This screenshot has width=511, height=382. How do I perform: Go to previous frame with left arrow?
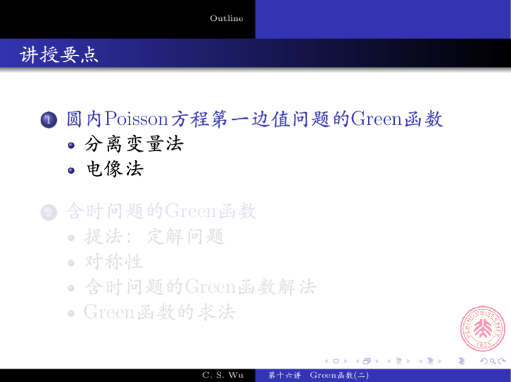coord(358,361)
